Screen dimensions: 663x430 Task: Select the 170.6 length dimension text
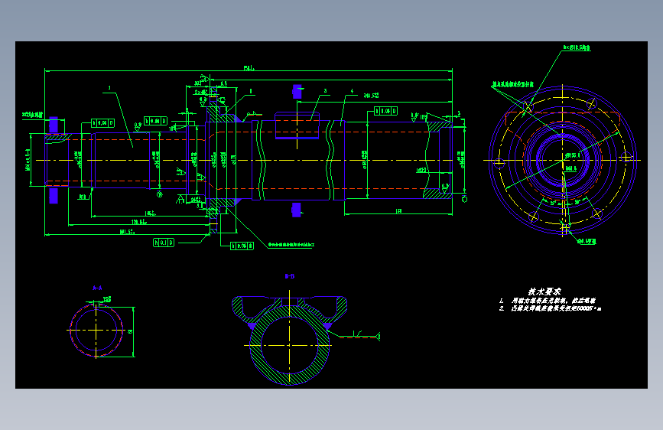139,222
